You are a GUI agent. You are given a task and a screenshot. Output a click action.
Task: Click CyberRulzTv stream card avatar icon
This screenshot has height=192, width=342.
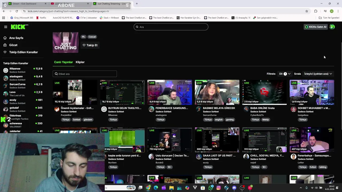pos(246,109)
